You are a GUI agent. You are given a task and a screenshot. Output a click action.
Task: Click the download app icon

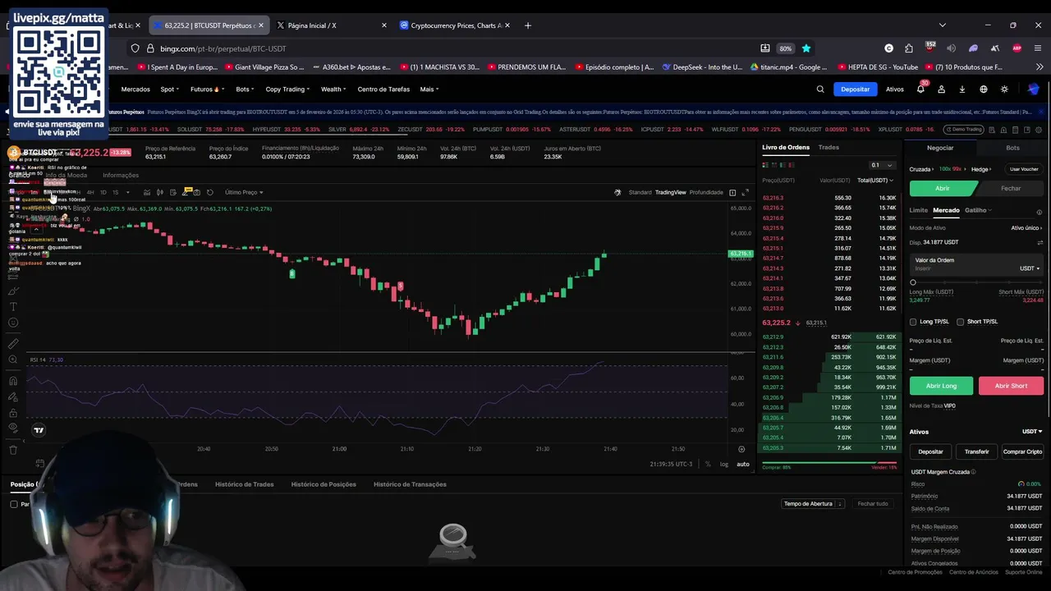(962, 89)
